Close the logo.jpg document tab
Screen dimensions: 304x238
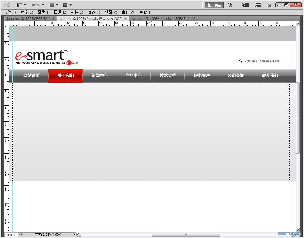click(53, 18)
